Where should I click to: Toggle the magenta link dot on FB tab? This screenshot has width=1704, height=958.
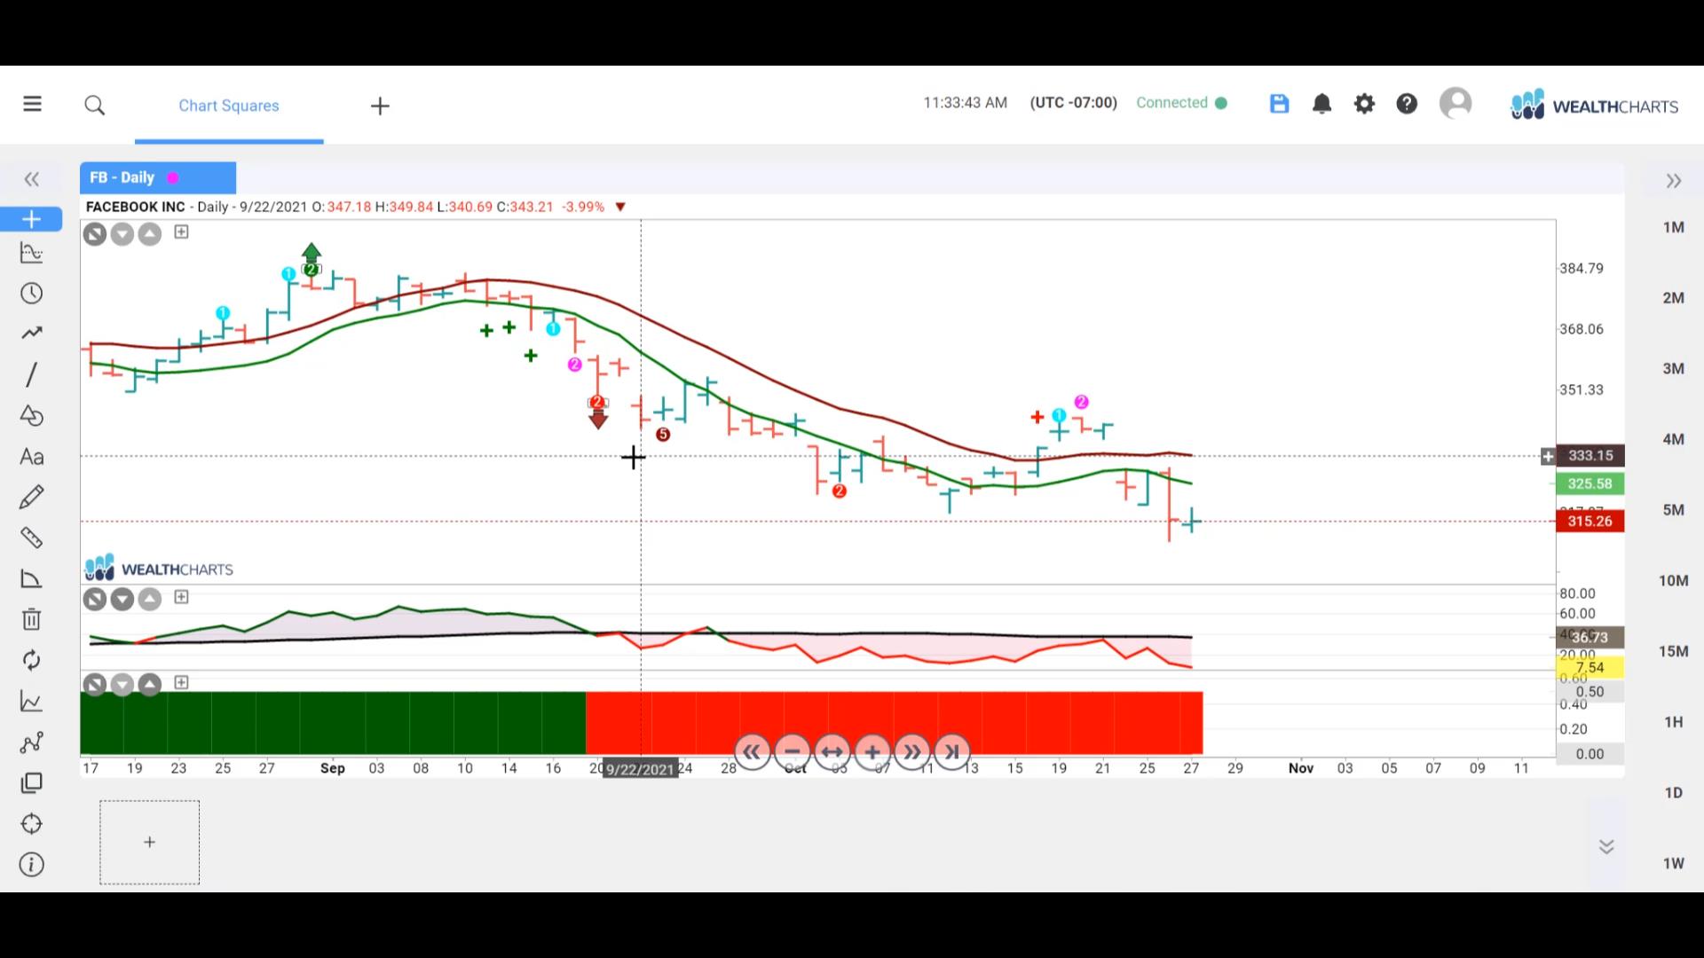point(173,178)
